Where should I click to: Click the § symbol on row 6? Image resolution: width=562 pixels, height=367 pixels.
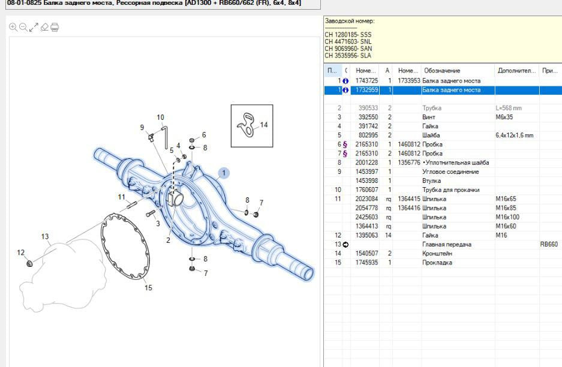[x=345, y=145]
